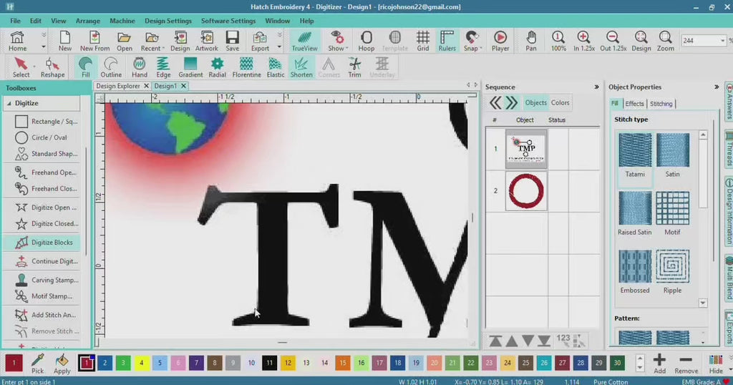
Task: Pick color swatch 18 blue
Action: pos(397,363)
